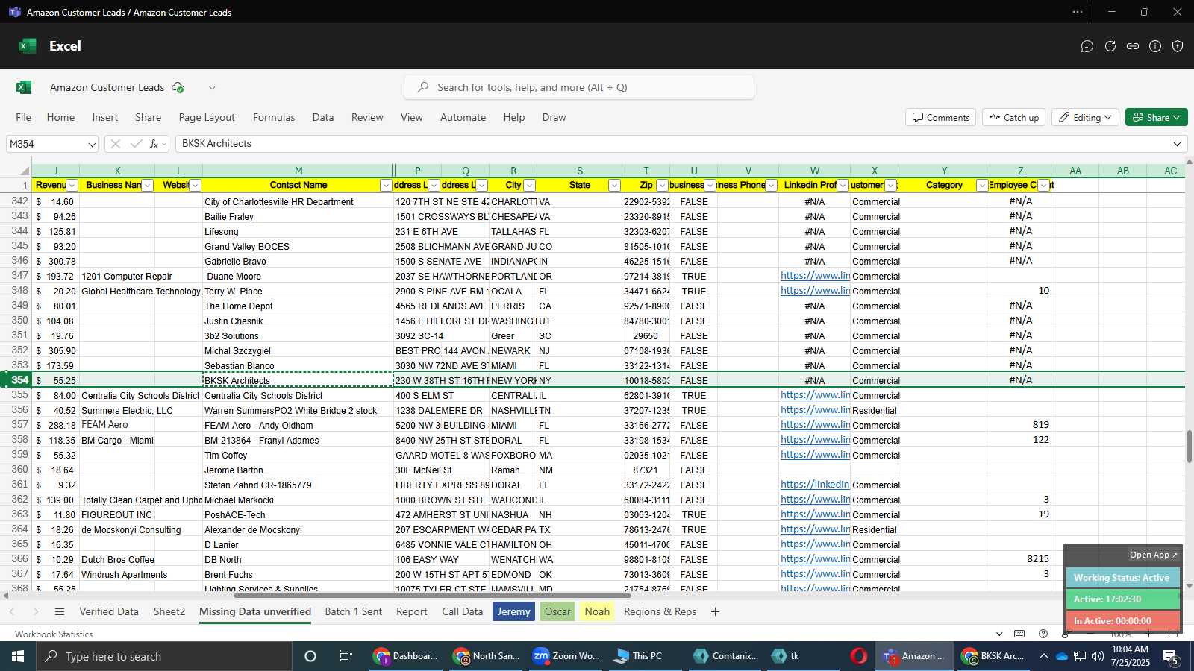Open the Automate ribbon tab
This screenshot has width=1194, height=671.
click(463, 117)
